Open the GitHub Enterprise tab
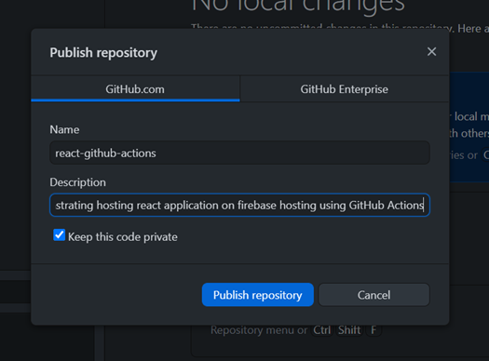Screen dimensions: 489x361 tap(345, 89)
